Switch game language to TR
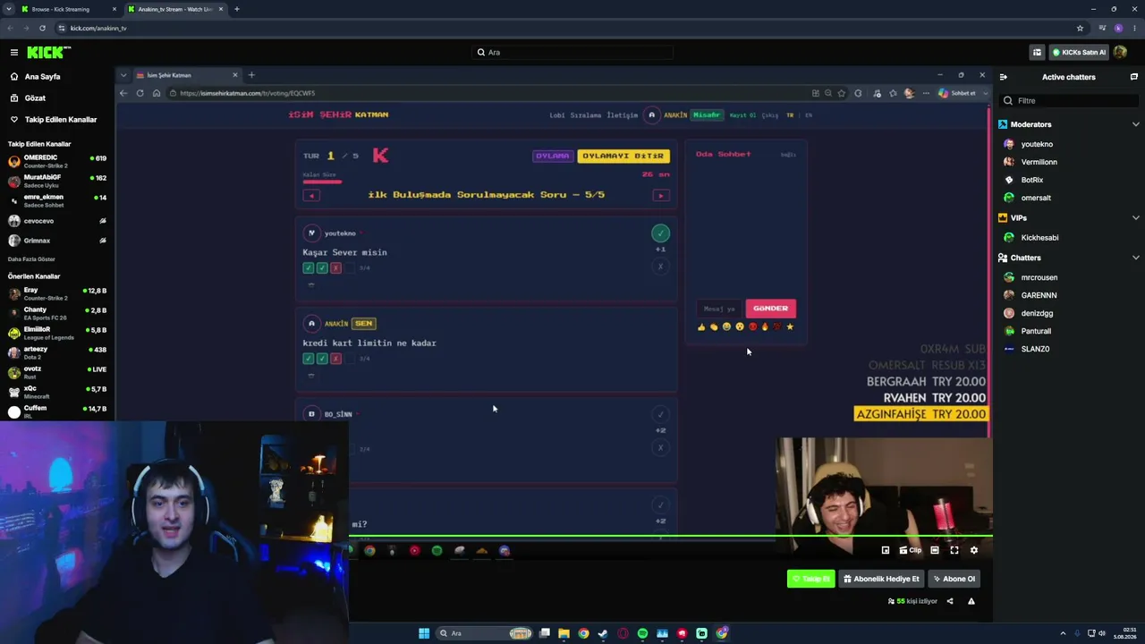 point(790,115)
